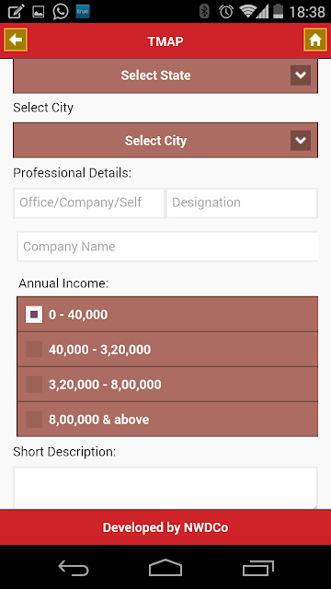Tap the Truecaller status bar icon
This screenshot has height=589, width=331.
point(82,12)
